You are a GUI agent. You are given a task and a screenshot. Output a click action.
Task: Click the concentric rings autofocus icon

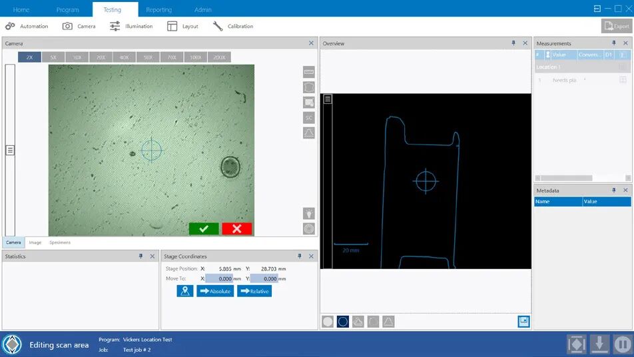[x=309, y=229]
